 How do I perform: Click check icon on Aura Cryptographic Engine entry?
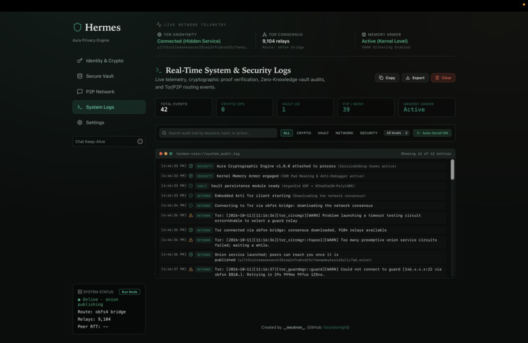click(x=191, y=166)
